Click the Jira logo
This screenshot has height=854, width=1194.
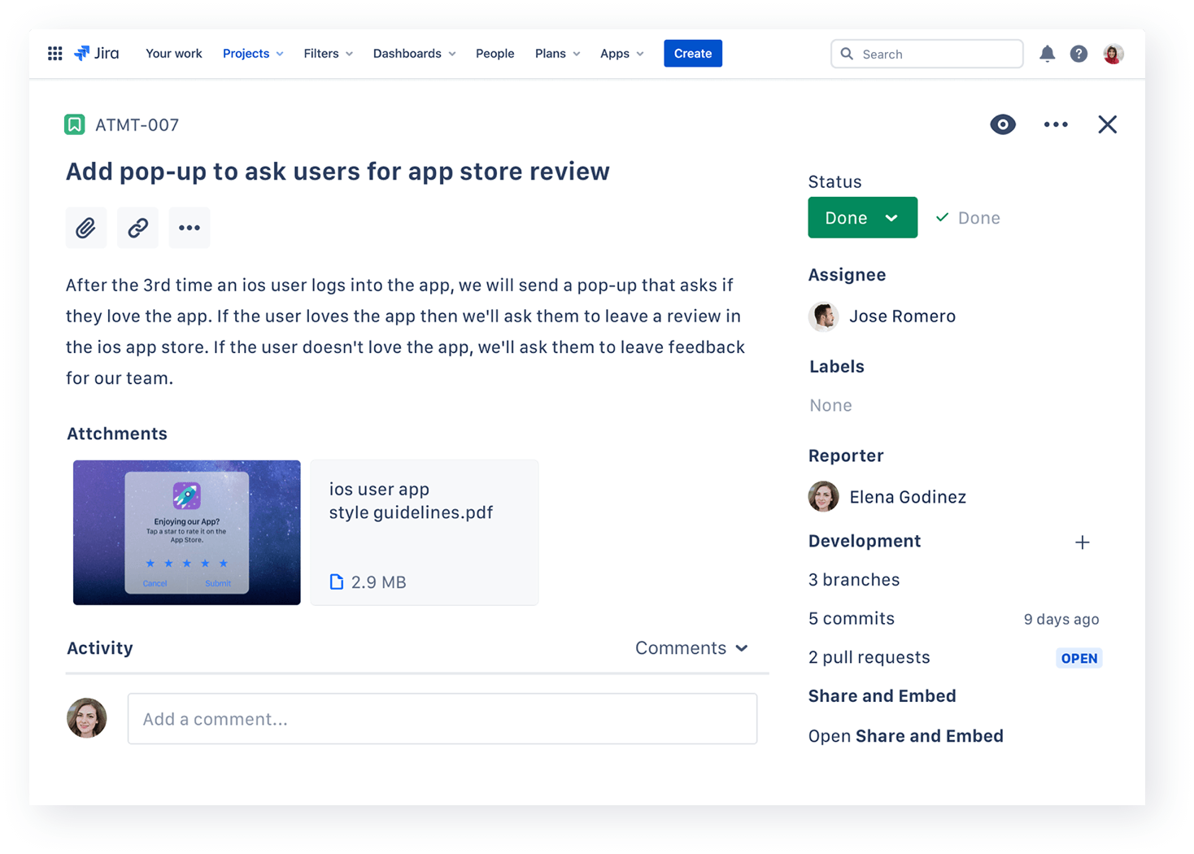pyautogui.click(x=97, y=54)
